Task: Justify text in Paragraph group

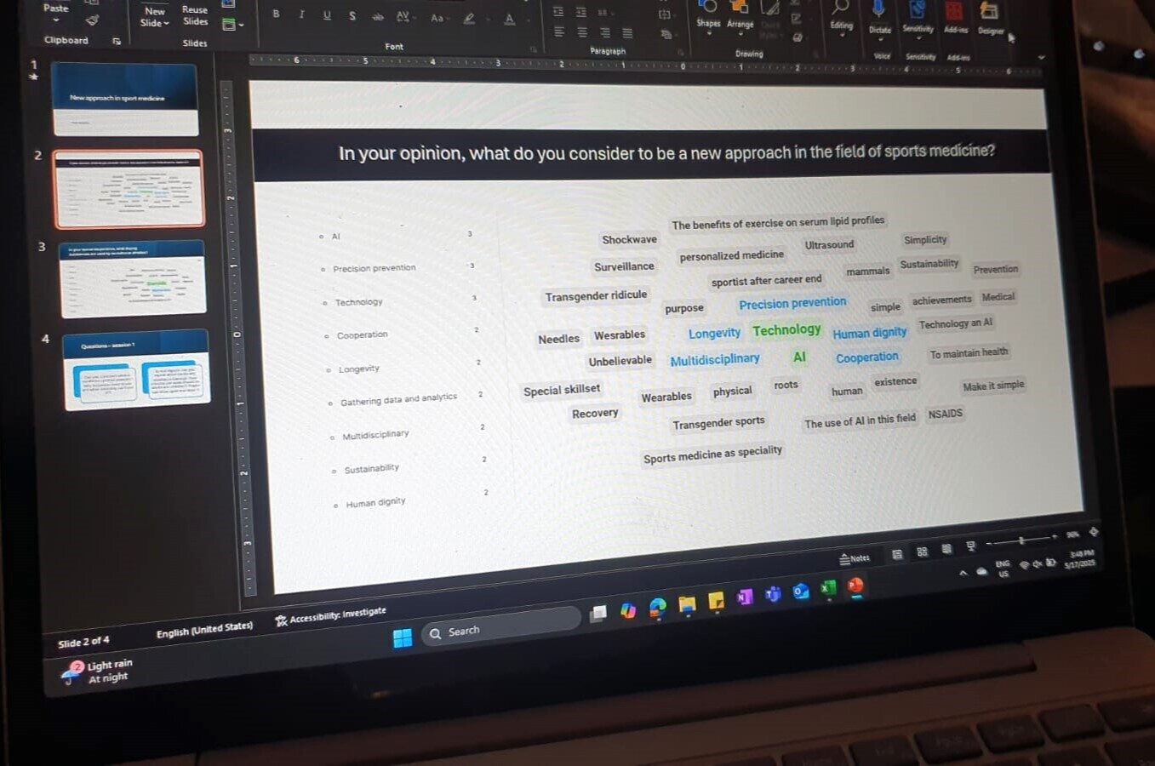Action: (627, 33)
